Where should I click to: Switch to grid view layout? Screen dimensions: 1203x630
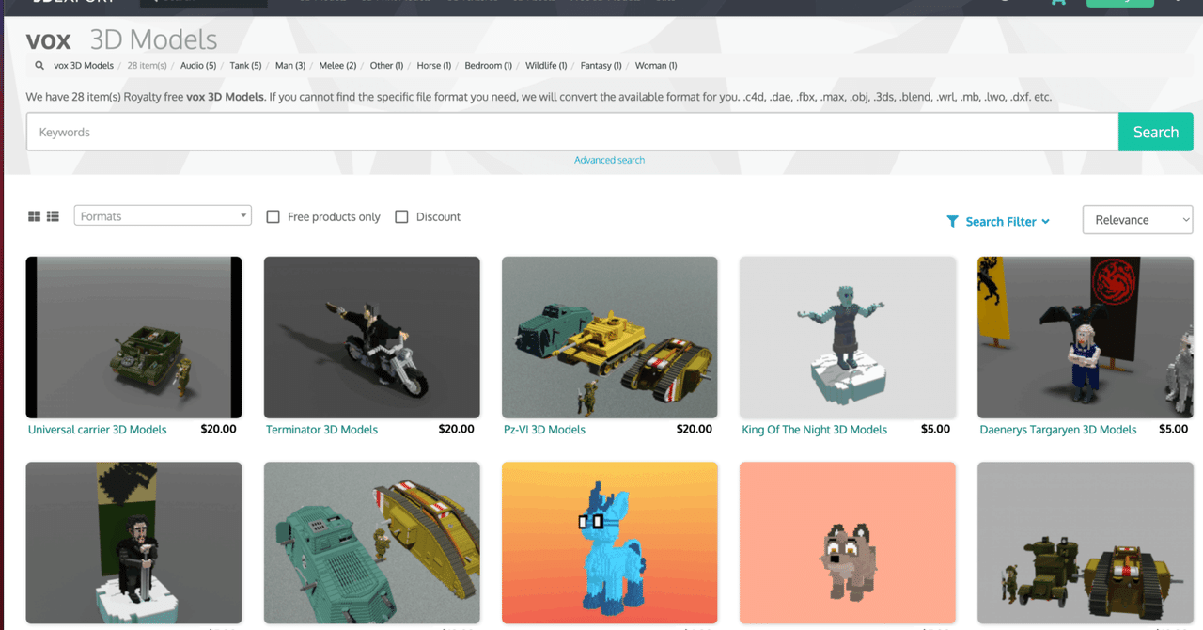[35, 215]
